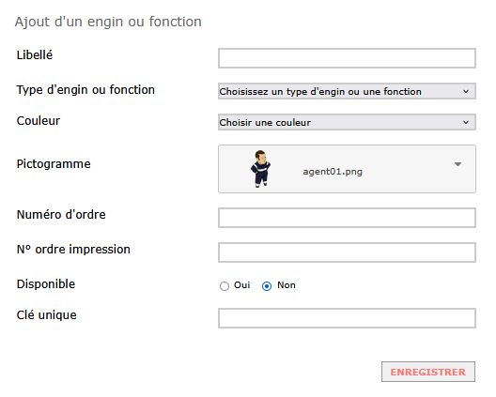Click the agent01.png filename text
The image size is (496, 397).
(333, 172)
